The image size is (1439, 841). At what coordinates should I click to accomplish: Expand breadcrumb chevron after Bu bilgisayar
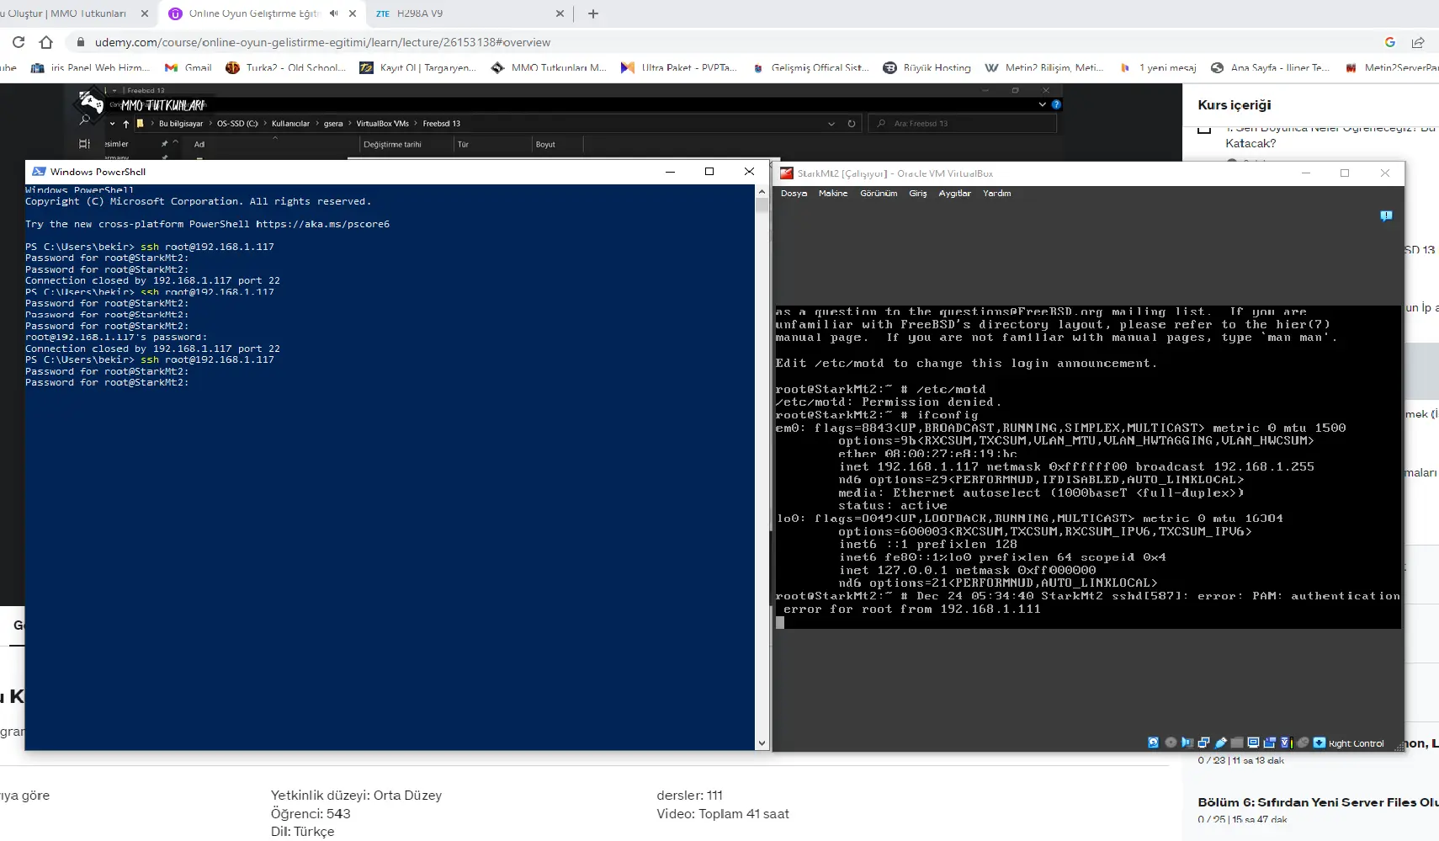tap(210, 124)
